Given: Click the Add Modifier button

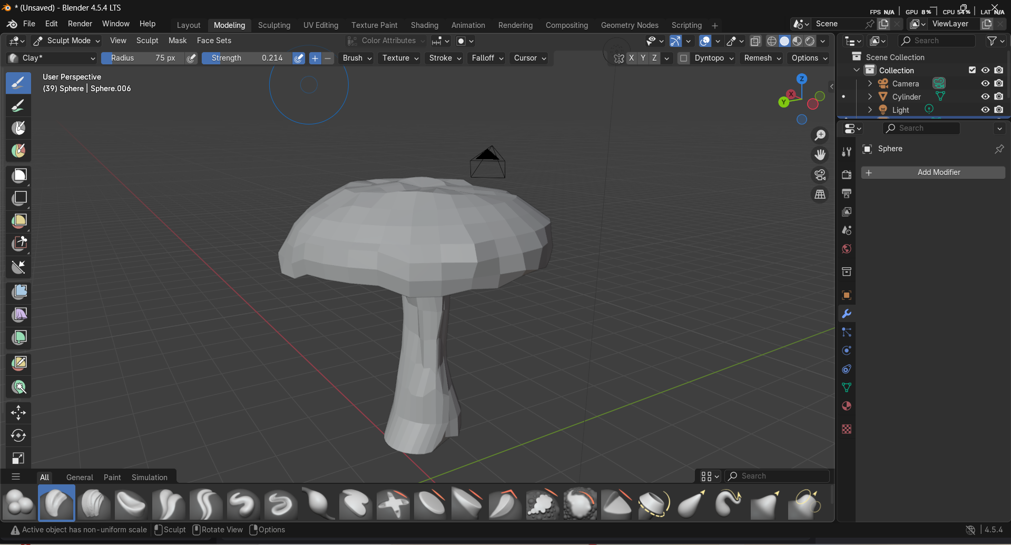Looking at the screenshot, I should click(933, 172).
